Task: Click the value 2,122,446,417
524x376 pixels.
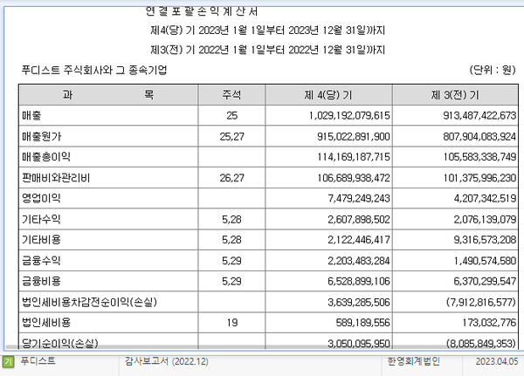Action: 359,240
